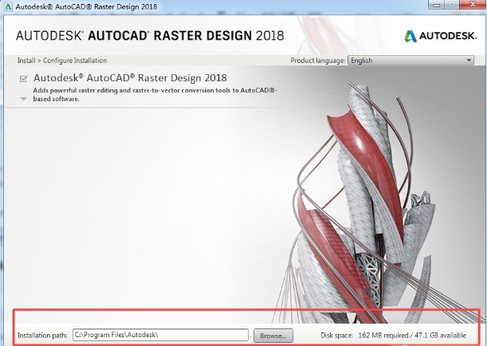The width and height of the screenshot is (487, 346).
Task: Toggle the AutoCAD Raster Design 2018 checkbox
Action: click(x=24, y=79)
